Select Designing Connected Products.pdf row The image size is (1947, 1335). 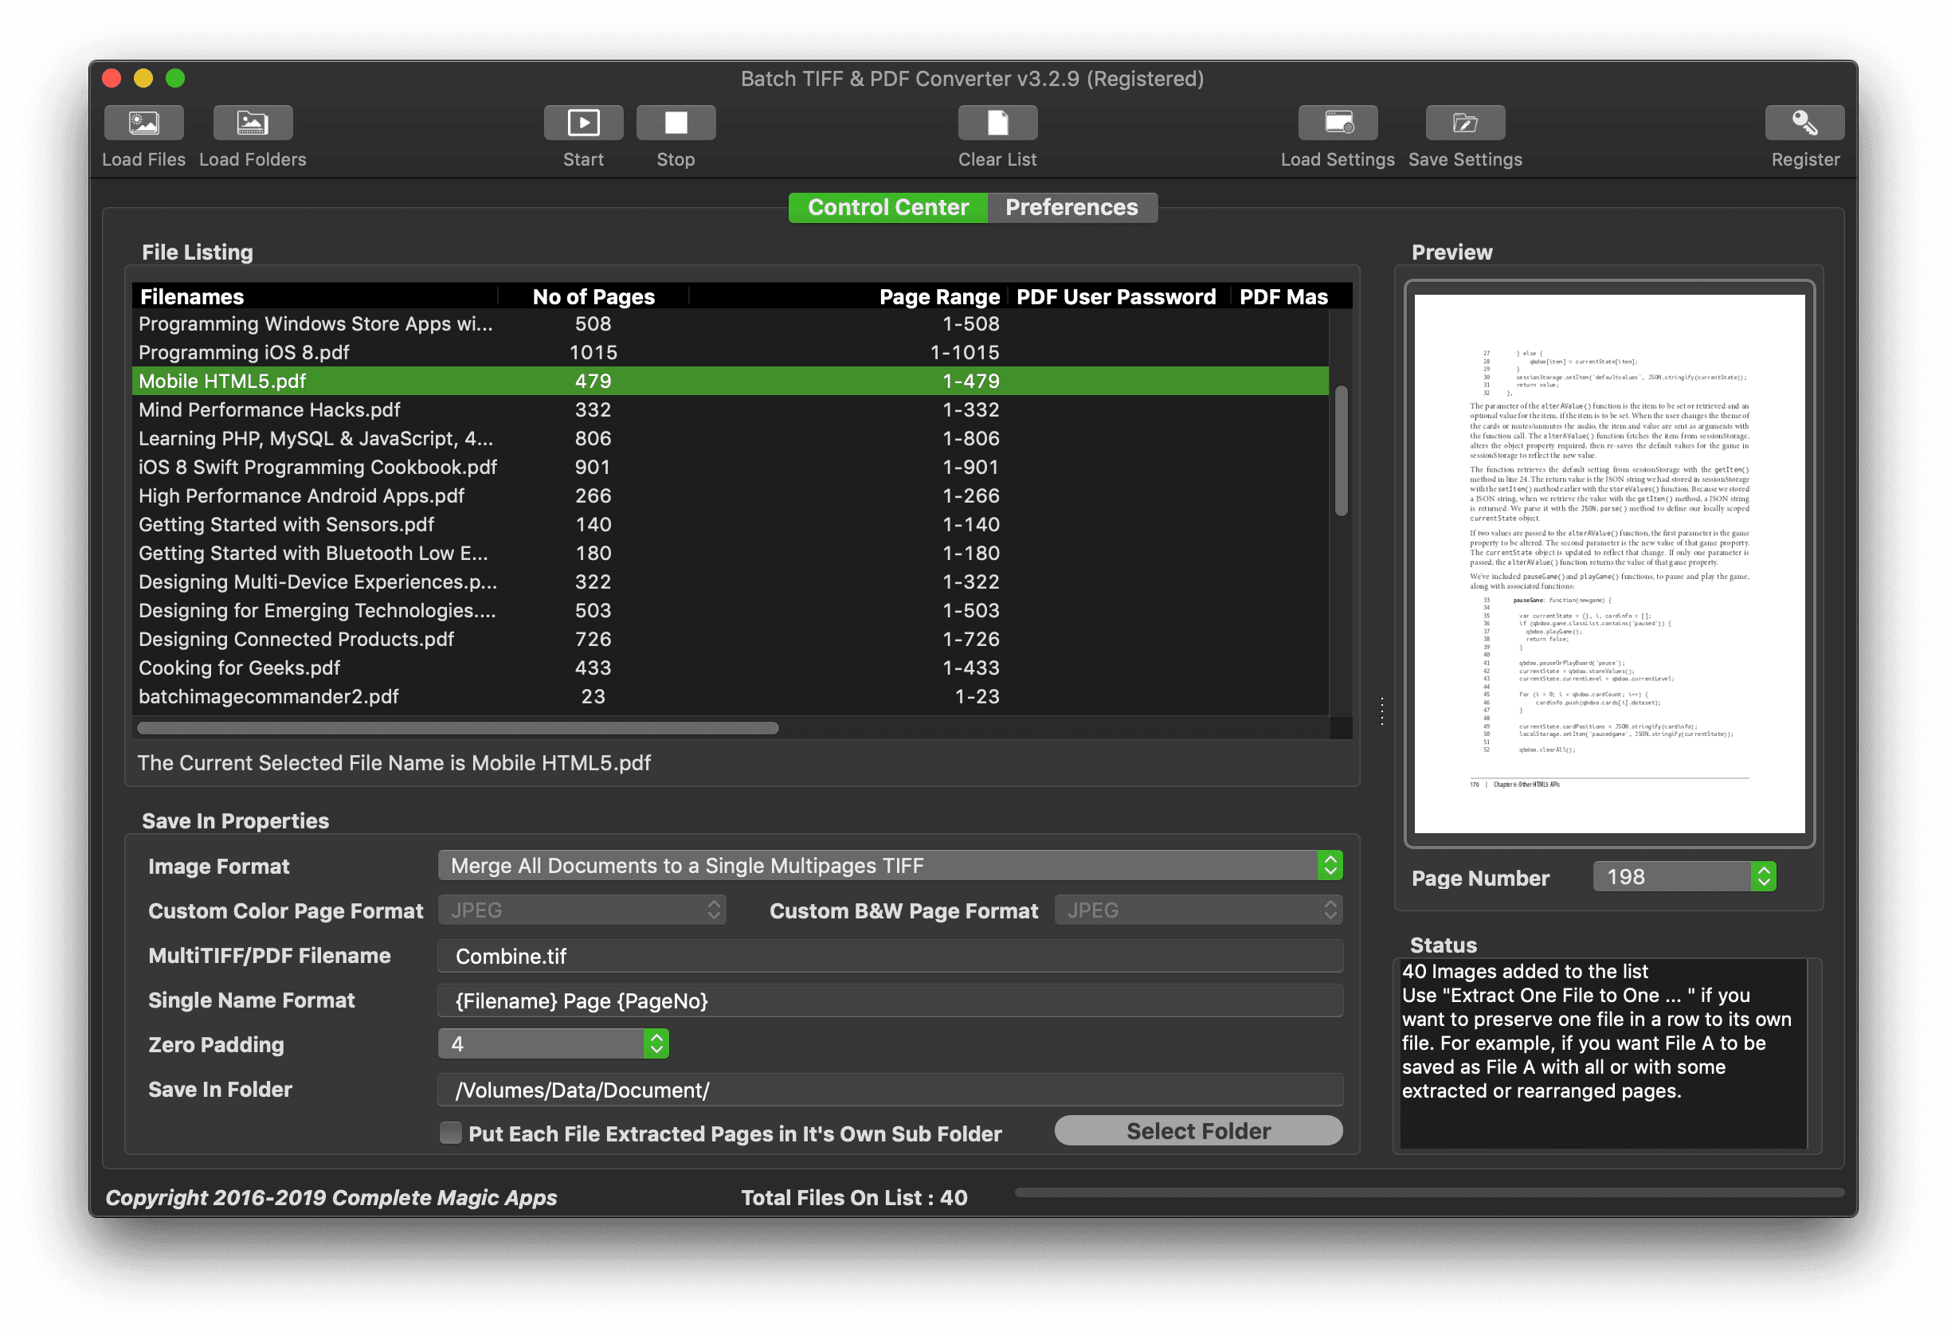(730, 639)
